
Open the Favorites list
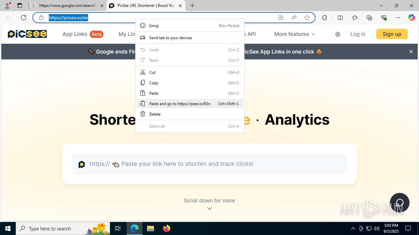[x=355, y=18]
